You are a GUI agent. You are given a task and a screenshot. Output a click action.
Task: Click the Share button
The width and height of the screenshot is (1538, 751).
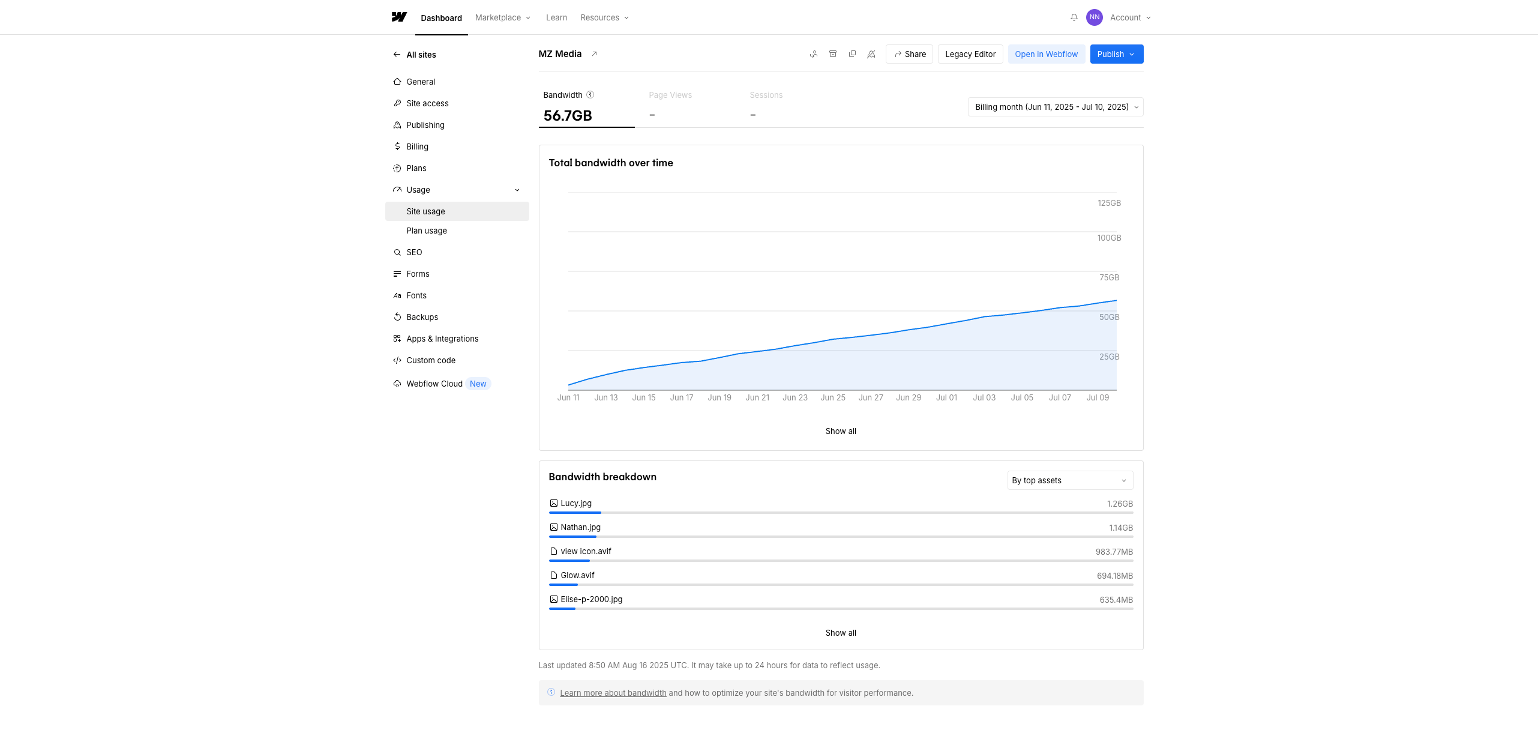909,54
